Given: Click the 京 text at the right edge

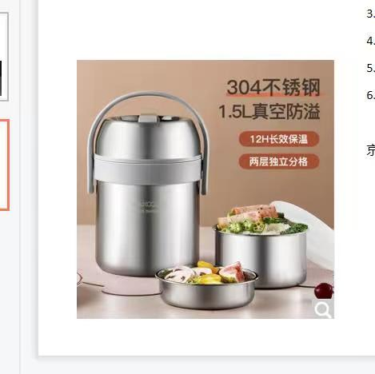Looking at the screenshot, I should pyautogui.click(x=371, y=150).
